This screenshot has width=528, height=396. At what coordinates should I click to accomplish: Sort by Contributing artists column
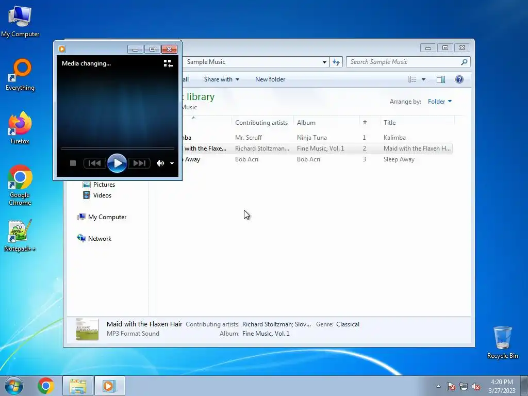pos(261,123)
